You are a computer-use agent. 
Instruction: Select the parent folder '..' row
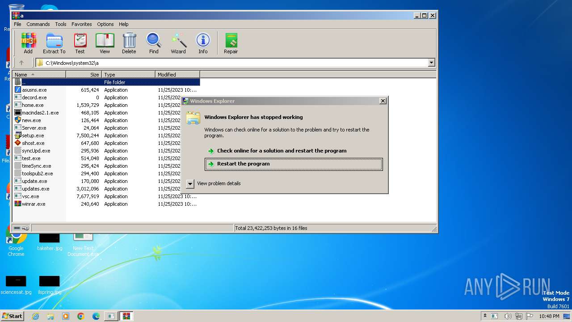click(106, 82)
